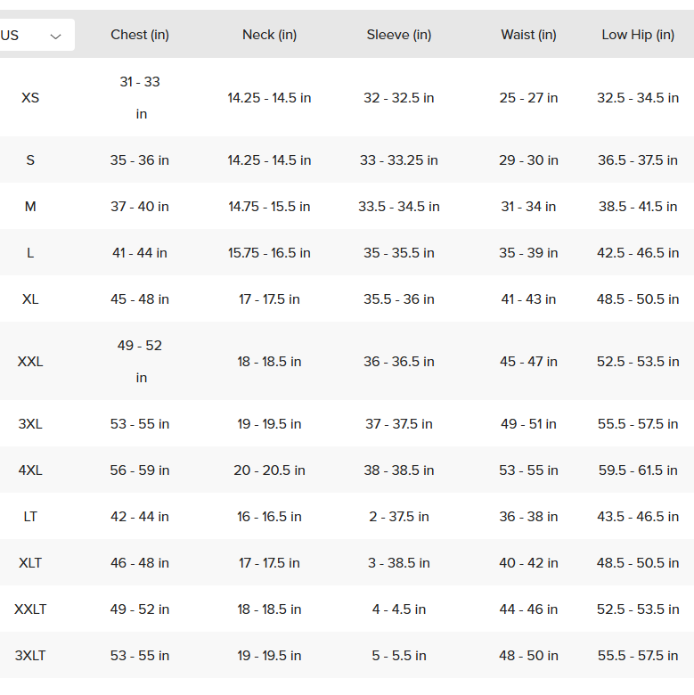Click the 3XL size row label

click(30, 424)
